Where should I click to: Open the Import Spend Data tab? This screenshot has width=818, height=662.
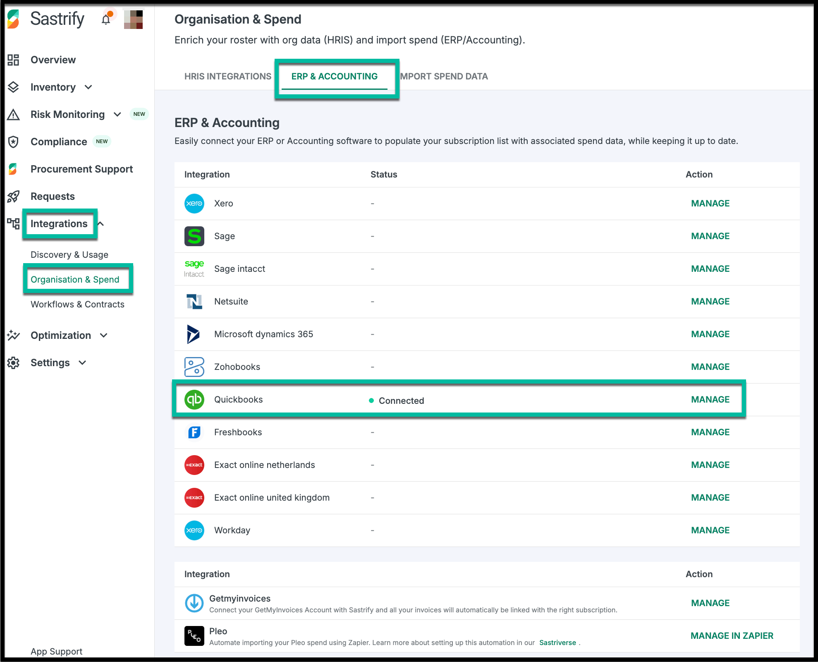click(444, 77)
